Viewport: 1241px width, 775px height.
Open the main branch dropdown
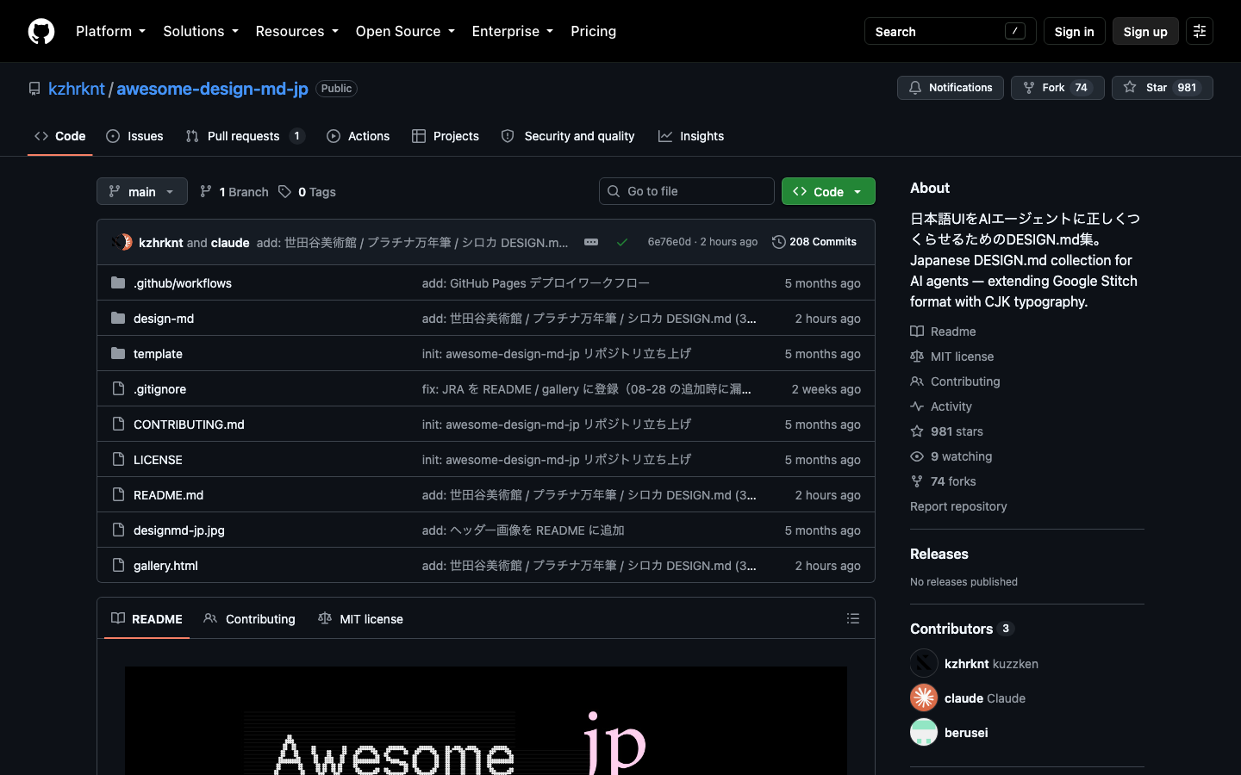(142, 191)
